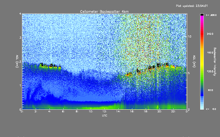Click the <= 0.0 colorbar minimum label
Screen dimensions: 220x137
pyautogui.click(x=211, y=109)
